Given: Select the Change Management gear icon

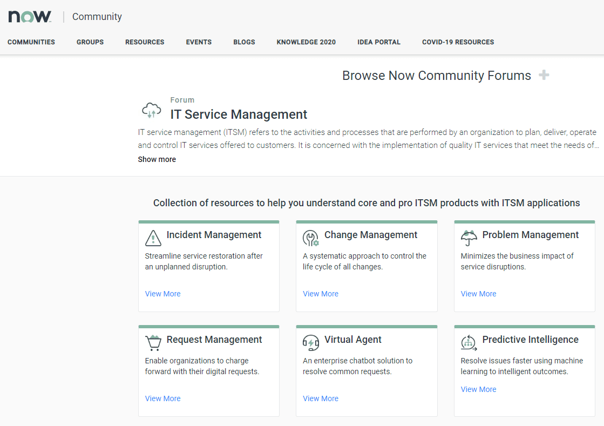Looking at the screenshot, I should point(311,236).
